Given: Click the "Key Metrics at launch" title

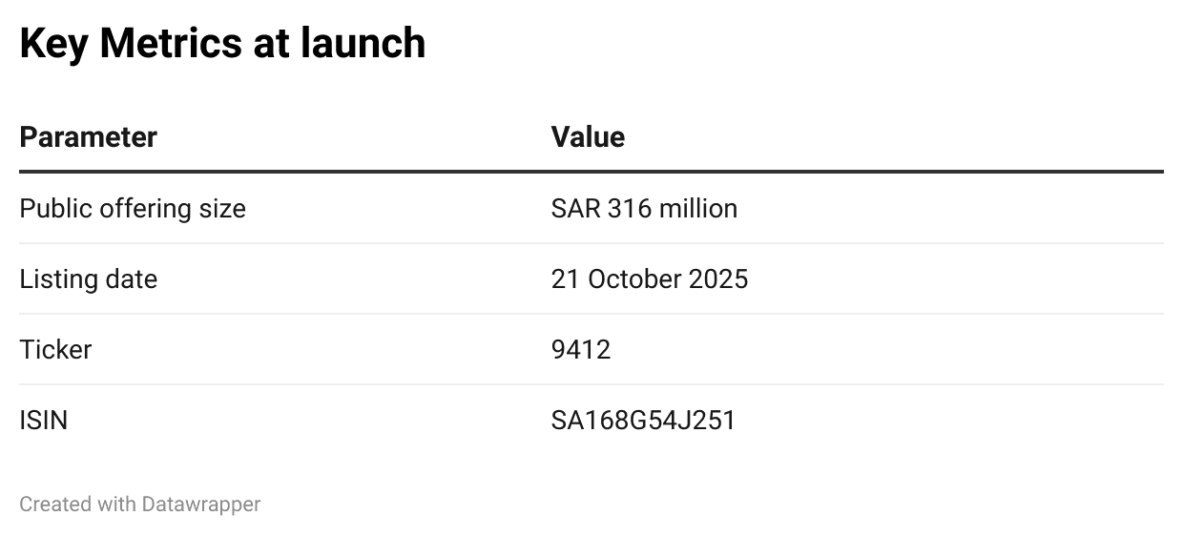Looking at the screenshot, I should [x=222, y=44].
